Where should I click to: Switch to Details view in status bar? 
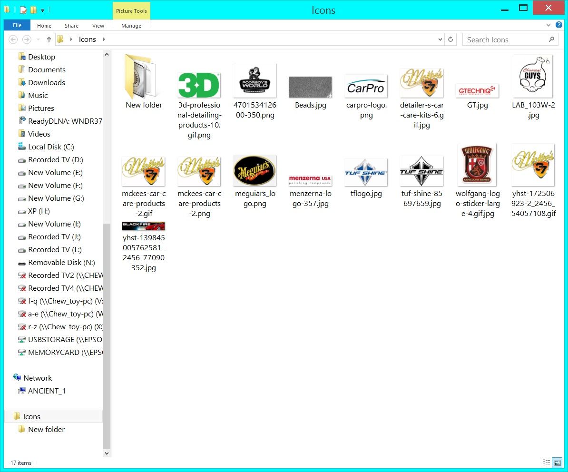tap(546, 462)
